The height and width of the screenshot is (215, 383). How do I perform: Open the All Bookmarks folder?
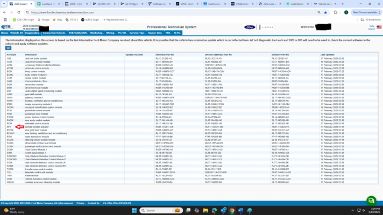click(371, 20)
